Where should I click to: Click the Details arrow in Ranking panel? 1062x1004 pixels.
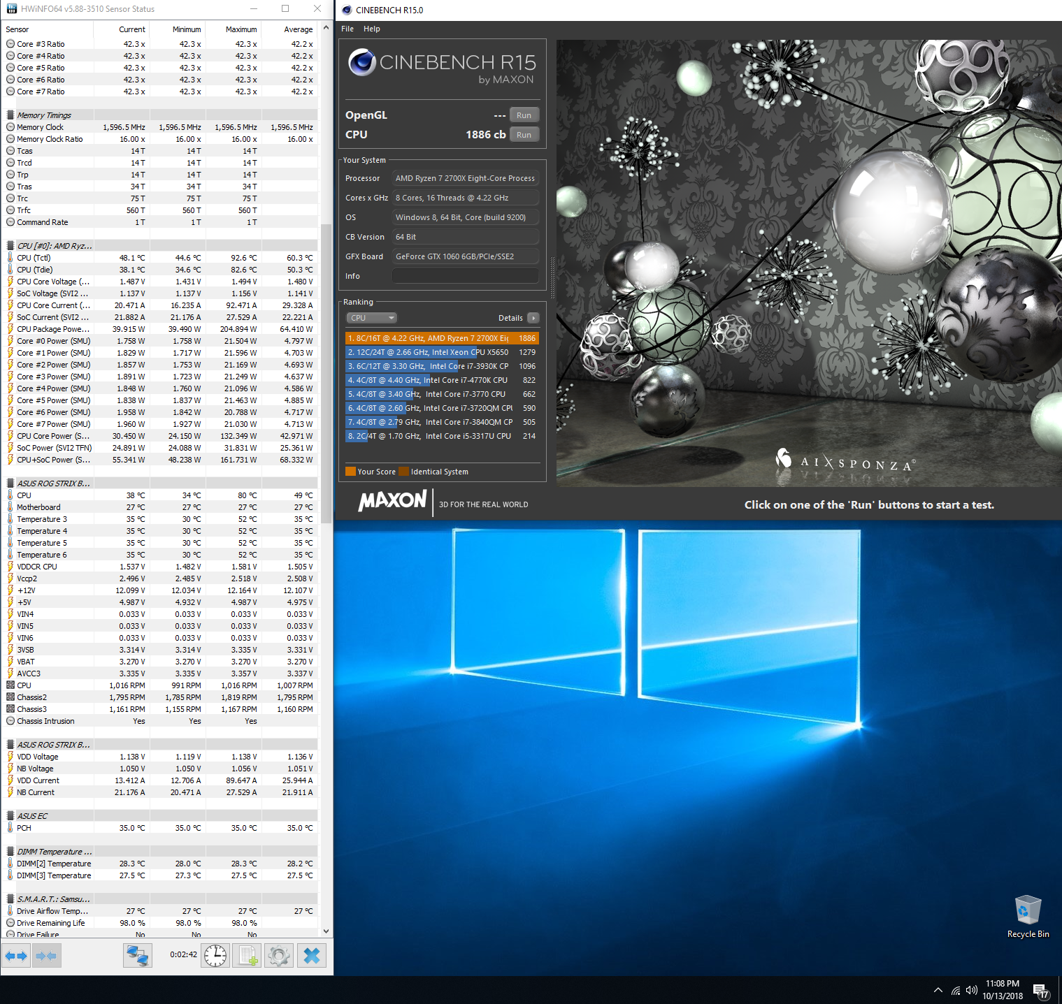coord(533,318)
